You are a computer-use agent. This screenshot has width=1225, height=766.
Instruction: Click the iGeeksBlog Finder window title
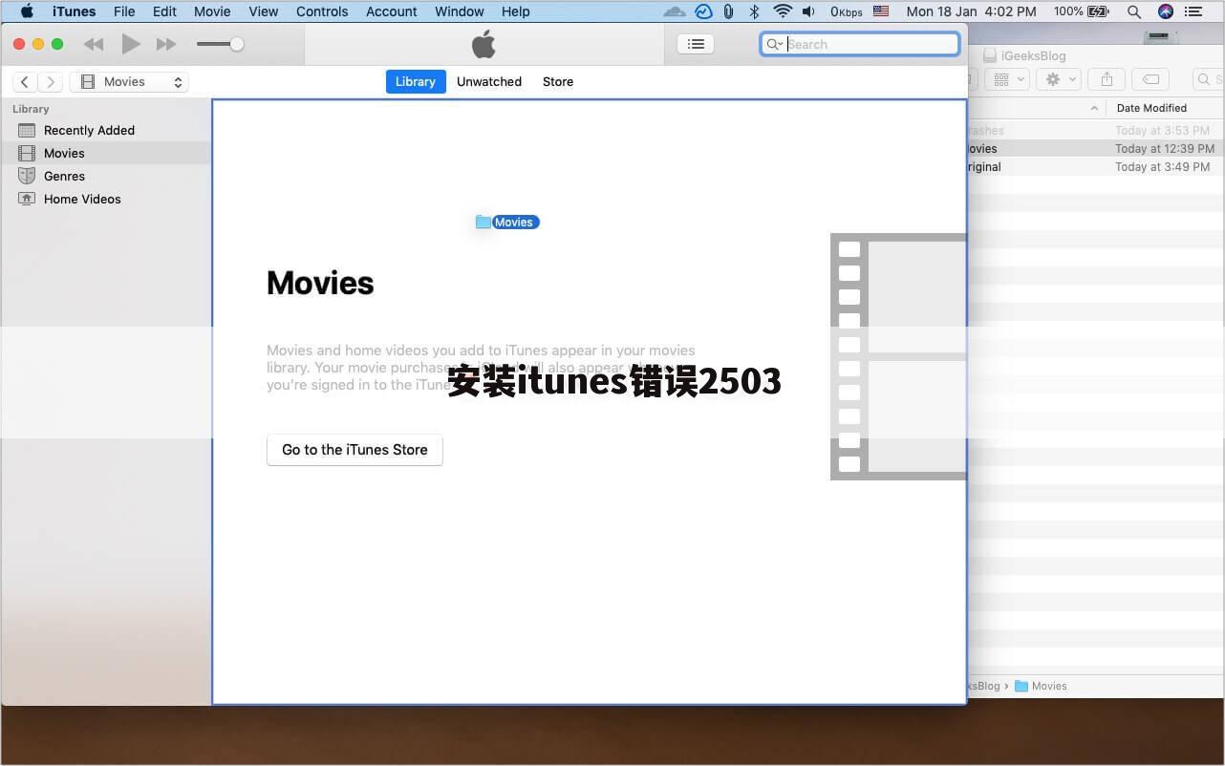[x=1024, y=55]
